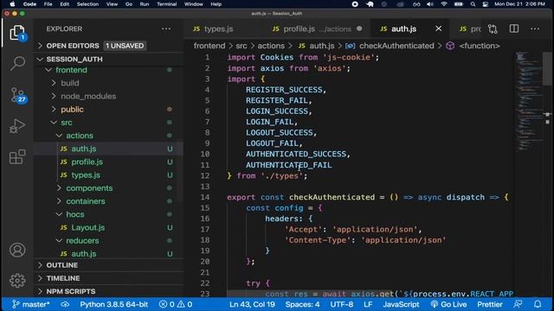Change indentation via Spaces: 4

click(302, 304)
